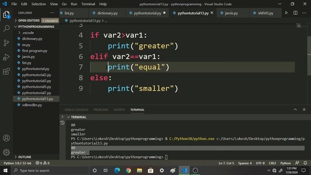Switch to Problems panel tab
Viewport: 311px width, 175px height.
pos(101,110)
